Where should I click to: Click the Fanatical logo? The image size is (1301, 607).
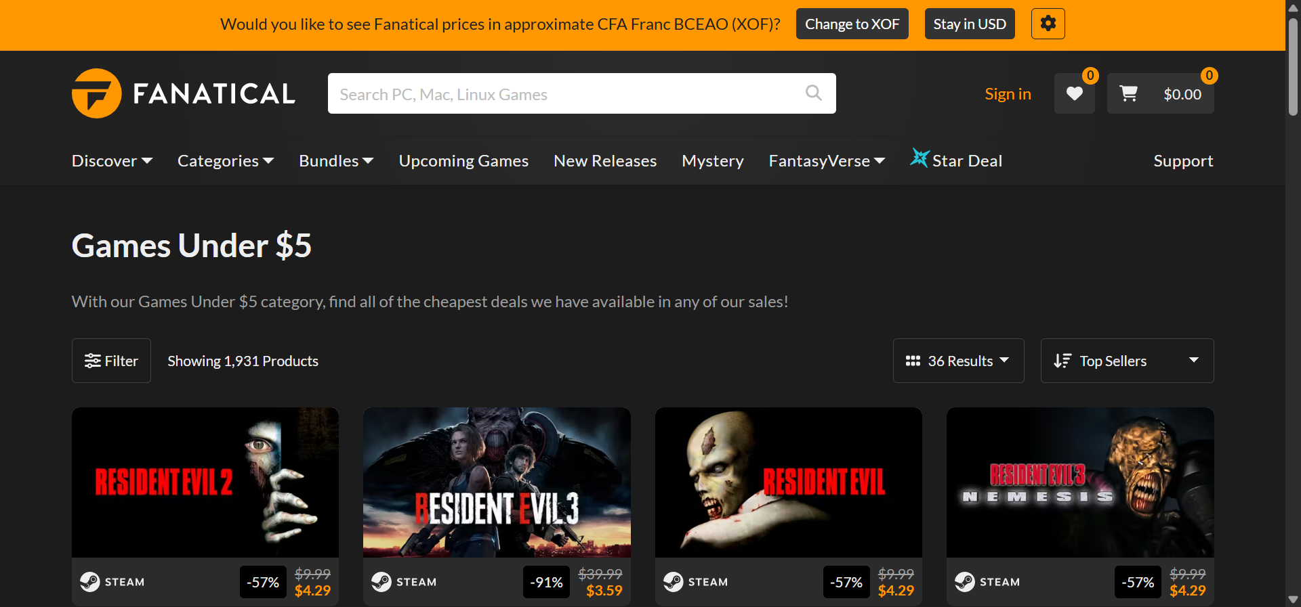pyautogui.click(x=184, y=93)
